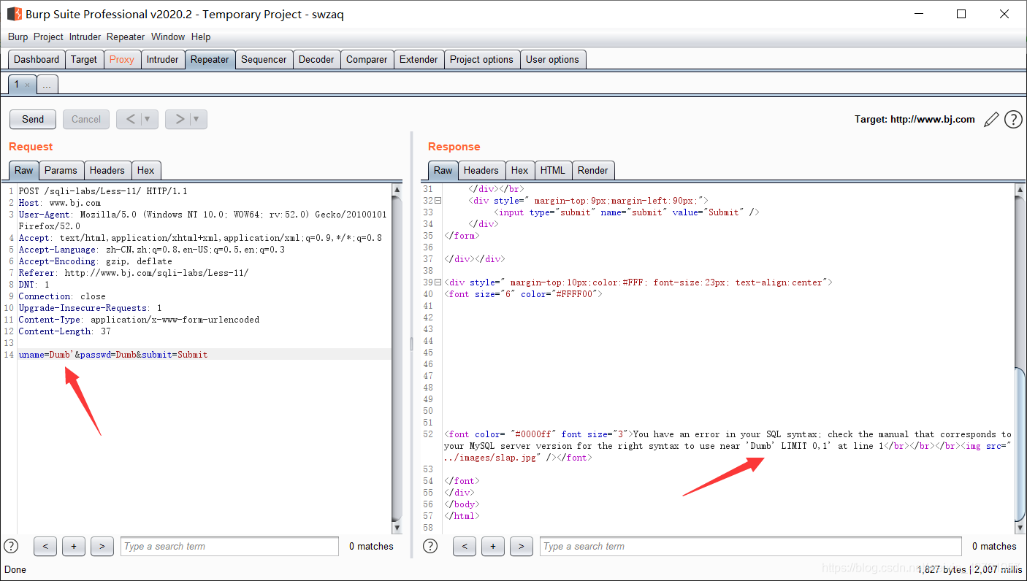Add a new Repeater tab with the … tab

(x=47, y=85)
